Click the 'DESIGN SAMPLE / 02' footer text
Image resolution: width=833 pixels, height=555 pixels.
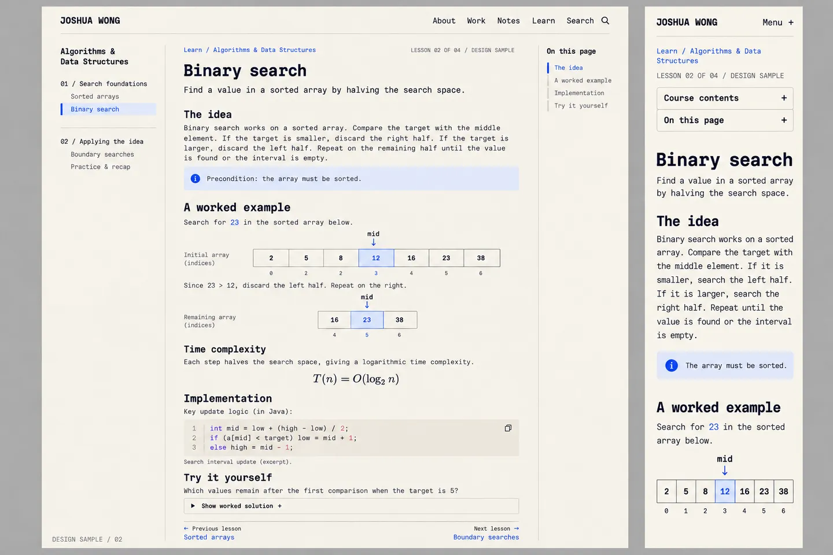click(87, 539)
